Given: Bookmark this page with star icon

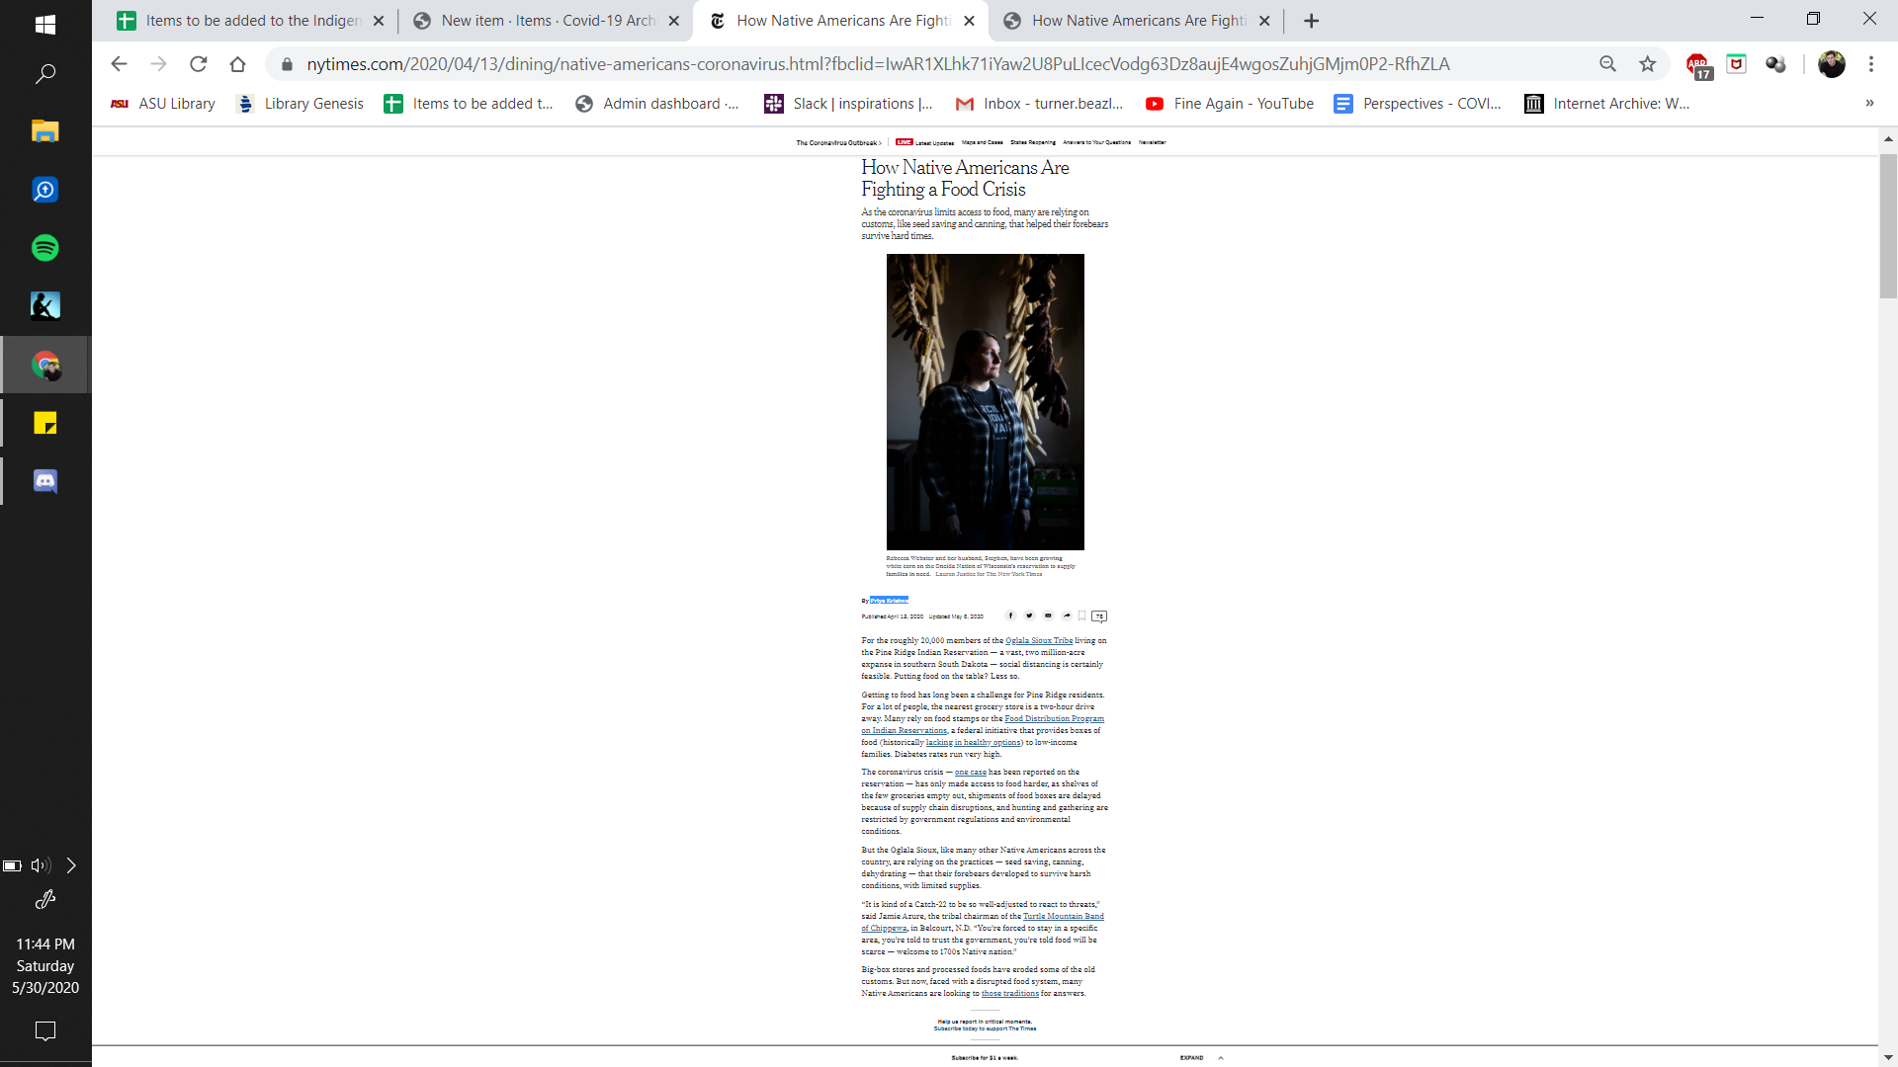Looking at the screenshot, I should 1647,64.
